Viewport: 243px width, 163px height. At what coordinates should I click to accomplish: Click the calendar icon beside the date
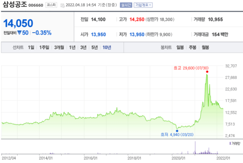(62, 5)
